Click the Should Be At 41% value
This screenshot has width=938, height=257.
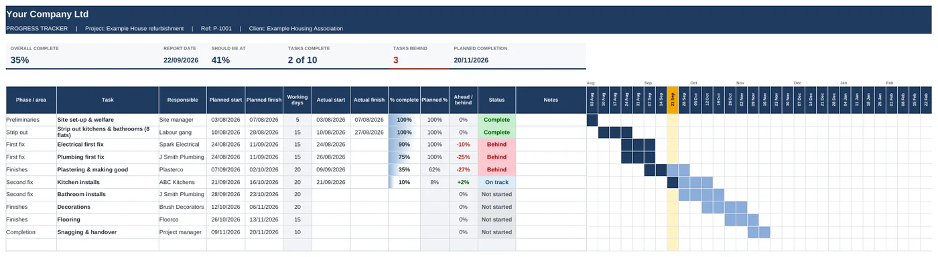(220, 60)
